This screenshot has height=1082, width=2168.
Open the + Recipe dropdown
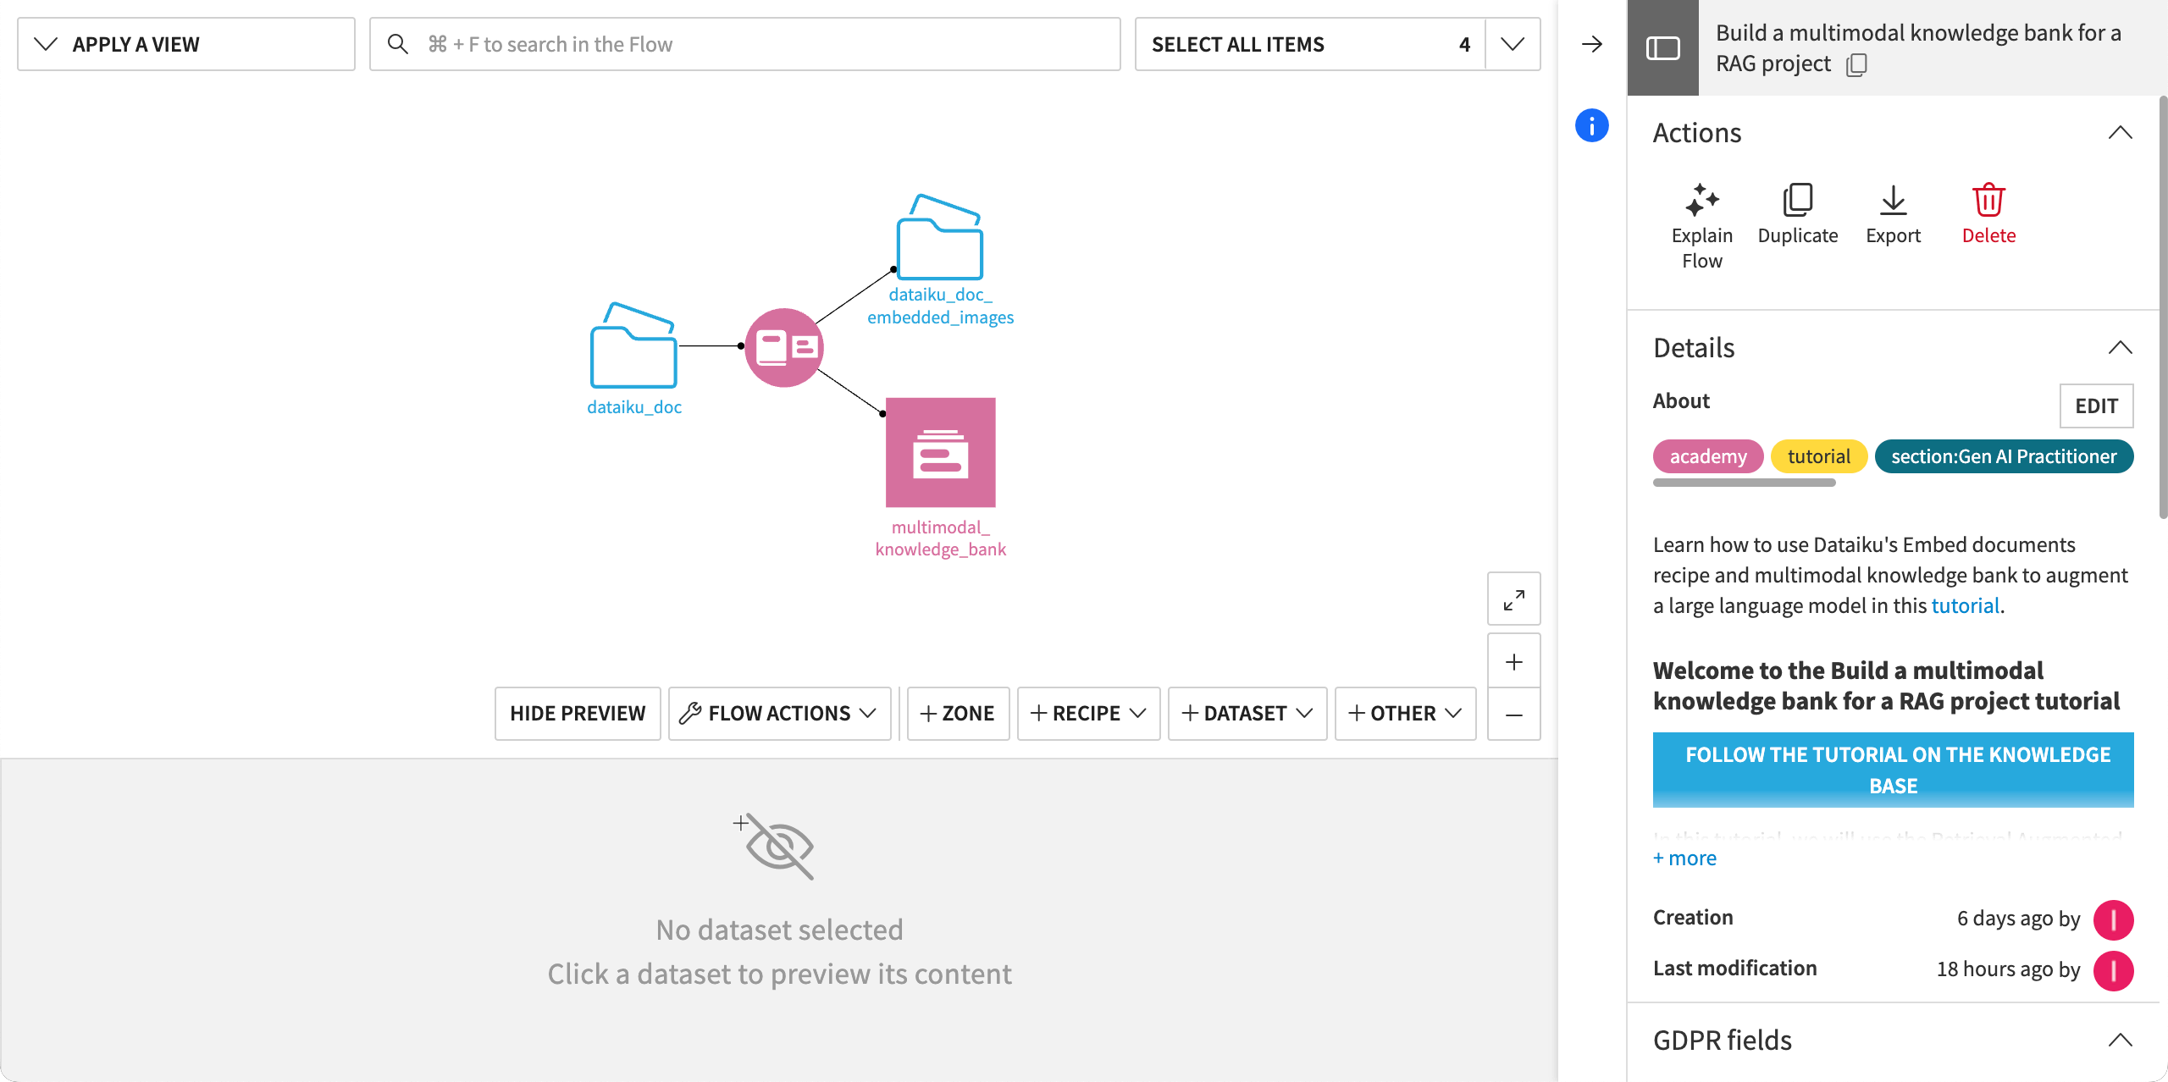[x=1088, y=714]
